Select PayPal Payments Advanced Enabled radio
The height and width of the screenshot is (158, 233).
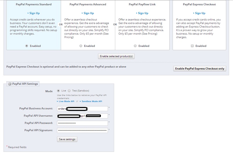coord(81,46)
